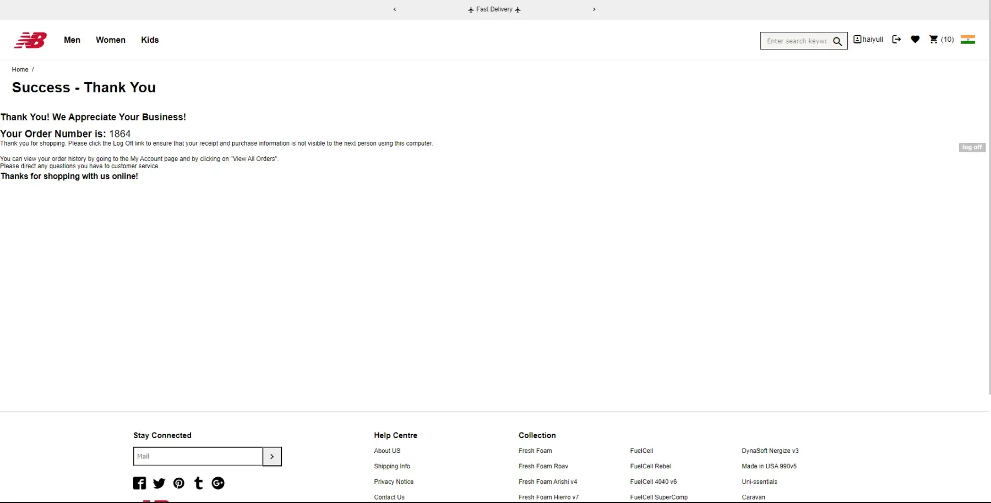The image size is (991, 503).
Task: Show next announcement in top banner
Action: coord(594,9)
